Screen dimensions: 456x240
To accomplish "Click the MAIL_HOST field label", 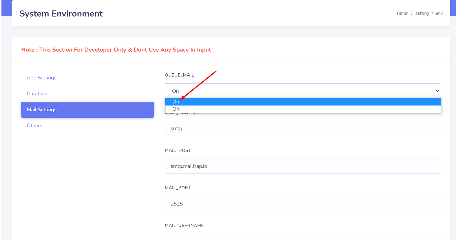I will point(178,150).
